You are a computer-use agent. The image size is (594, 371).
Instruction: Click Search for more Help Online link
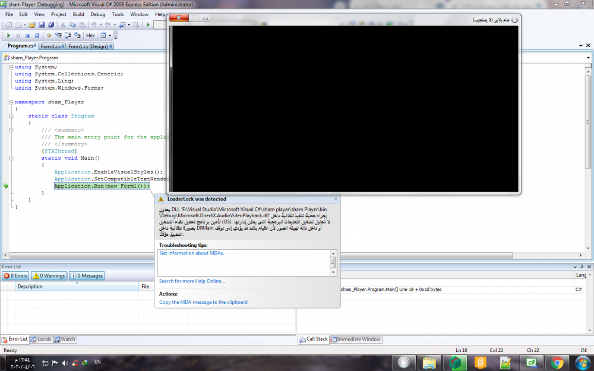192,281
